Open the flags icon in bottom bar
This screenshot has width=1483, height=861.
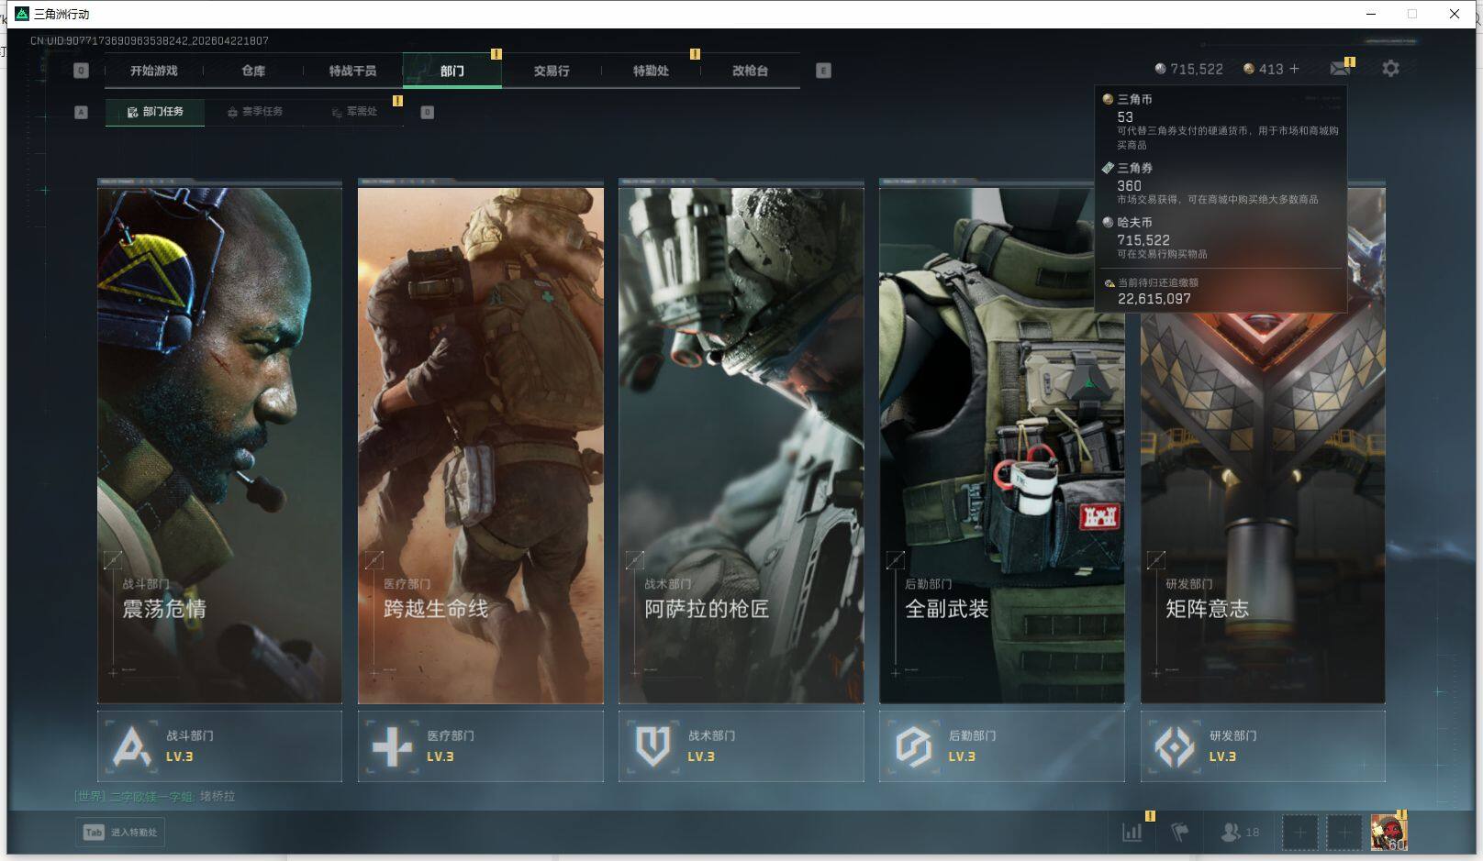click(1180, 833)
